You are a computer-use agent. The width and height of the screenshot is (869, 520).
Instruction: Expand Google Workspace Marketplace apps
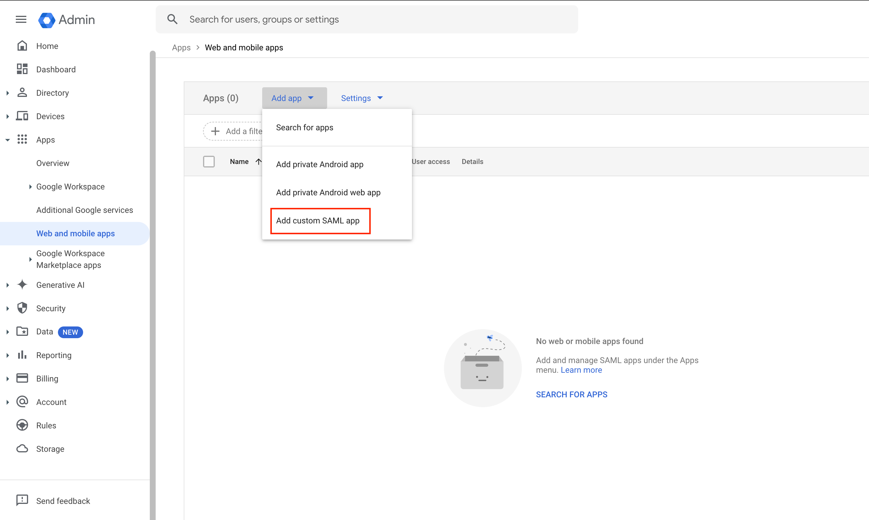pyautogui.click(x=30, y=259)
